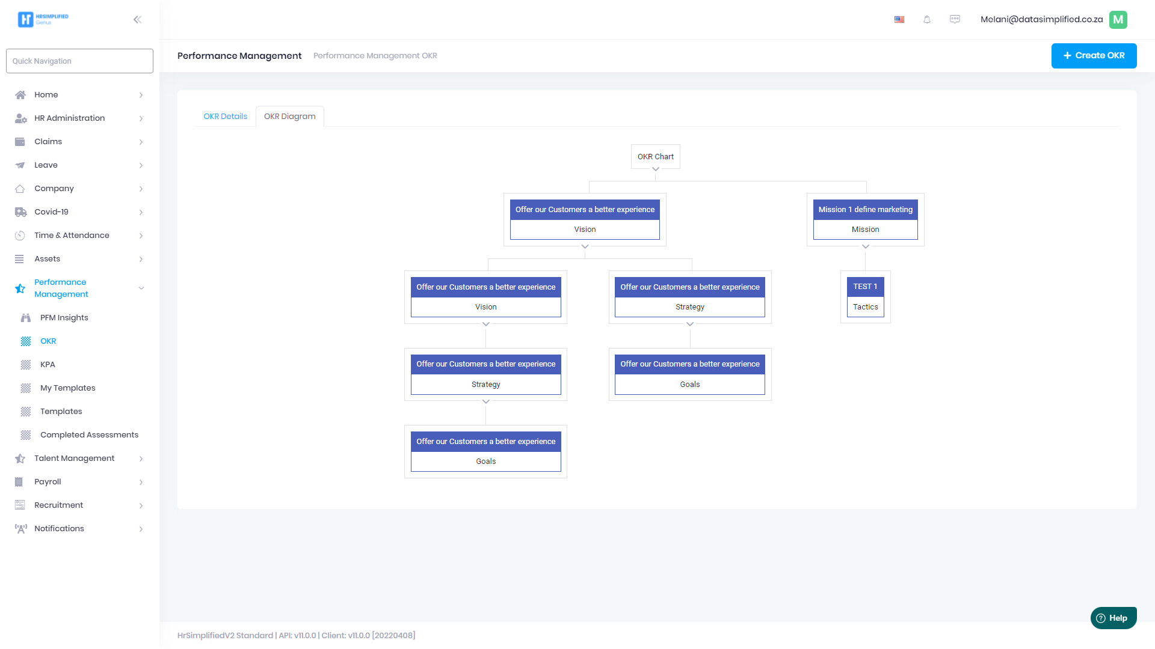This screenshot has height=649, width=1155.
Task: Select the TEST 1 Tactics node
Action: coord(865,297)
